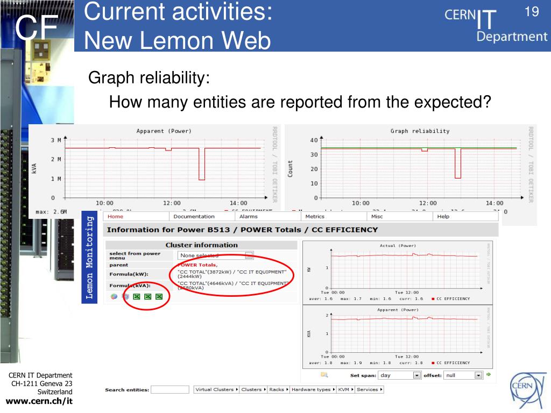Viewport: 551px width, 413px height.
Task: Click the Formula(kVA) CC TOTAL(4646kVA) value
Action: pos(233,286)
